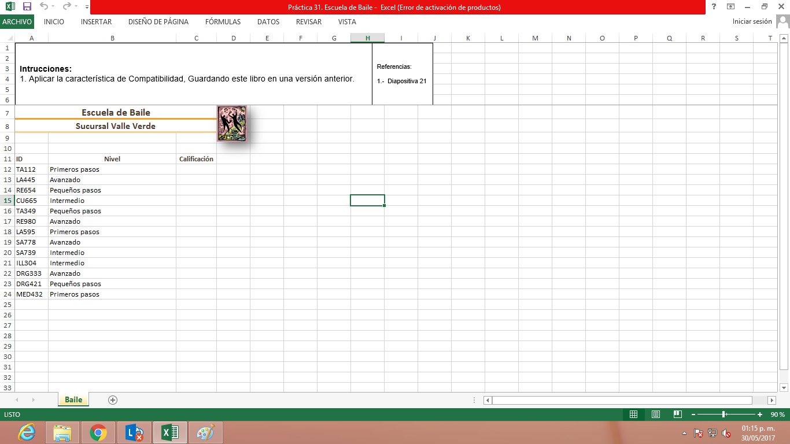Screen dimensions: 790x444
Task: Open Ribbon Display Options
Action: pos(731,7)
